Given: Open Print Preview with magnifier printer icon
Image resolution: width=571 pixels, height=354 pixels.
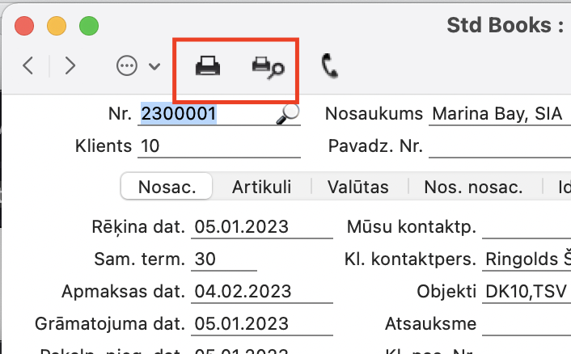Looking at the screenshot, I should 267,66.
